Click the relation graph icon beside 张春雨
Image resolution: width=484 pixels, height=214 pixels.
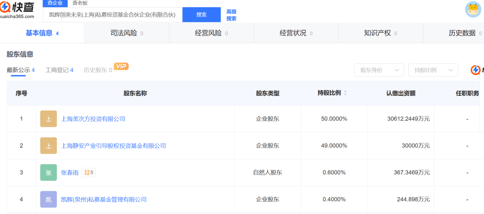click(x=89, y=172)
